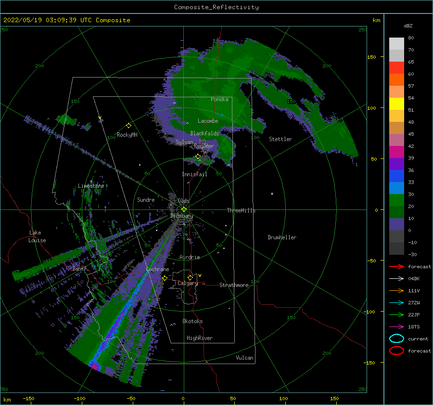Click the -30 dBZ scale value
433x405 pixels.
click(x=412, y=254)
